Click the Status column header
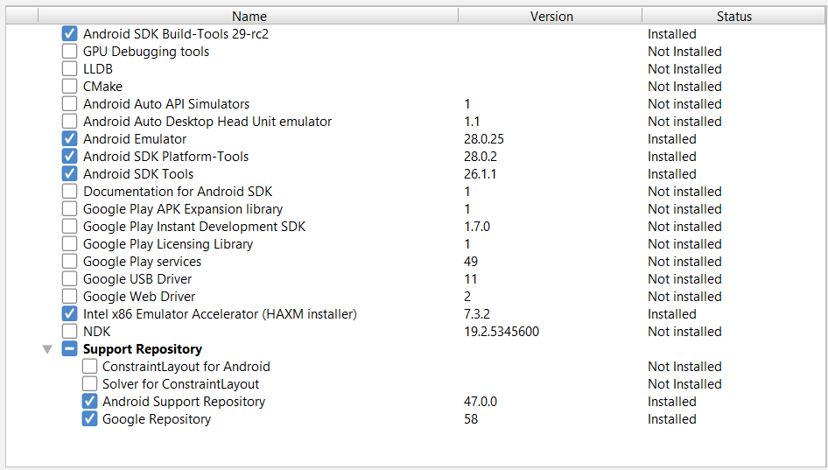Image resolution: width=828 pixels, height=470 pixels. 733,16
